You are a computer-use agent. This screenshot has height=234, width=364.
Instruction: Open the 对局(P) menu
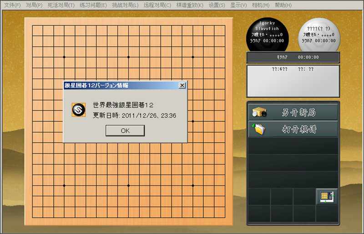34,5
